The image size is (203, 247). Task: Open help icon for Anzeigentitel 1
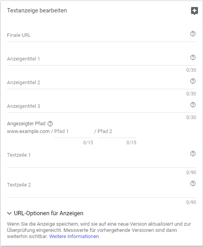click(x=193, y=57)
